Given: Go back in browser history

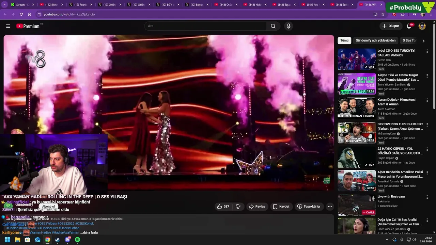Looking at the screenshot, I should [5, 14].
